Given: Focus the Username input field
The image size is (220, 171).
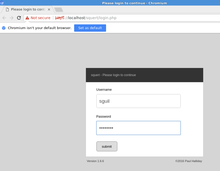Looking at the screenshot, I should click(x=139, y=101).
